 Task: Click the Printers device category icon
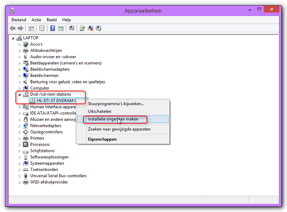pyautogui.click(x=26, y=138)
